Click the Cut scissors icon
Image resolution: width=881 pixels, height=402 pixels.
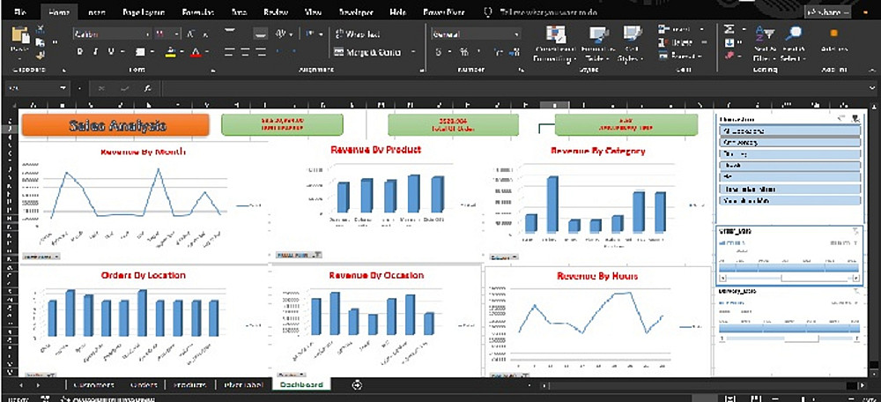pyautogui.click(x=41, y=29)
